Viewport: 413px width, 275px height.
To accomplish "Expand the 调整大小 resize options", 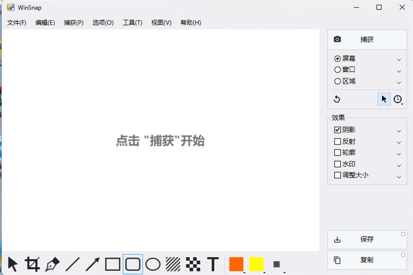I will click(x=399, y=177).
